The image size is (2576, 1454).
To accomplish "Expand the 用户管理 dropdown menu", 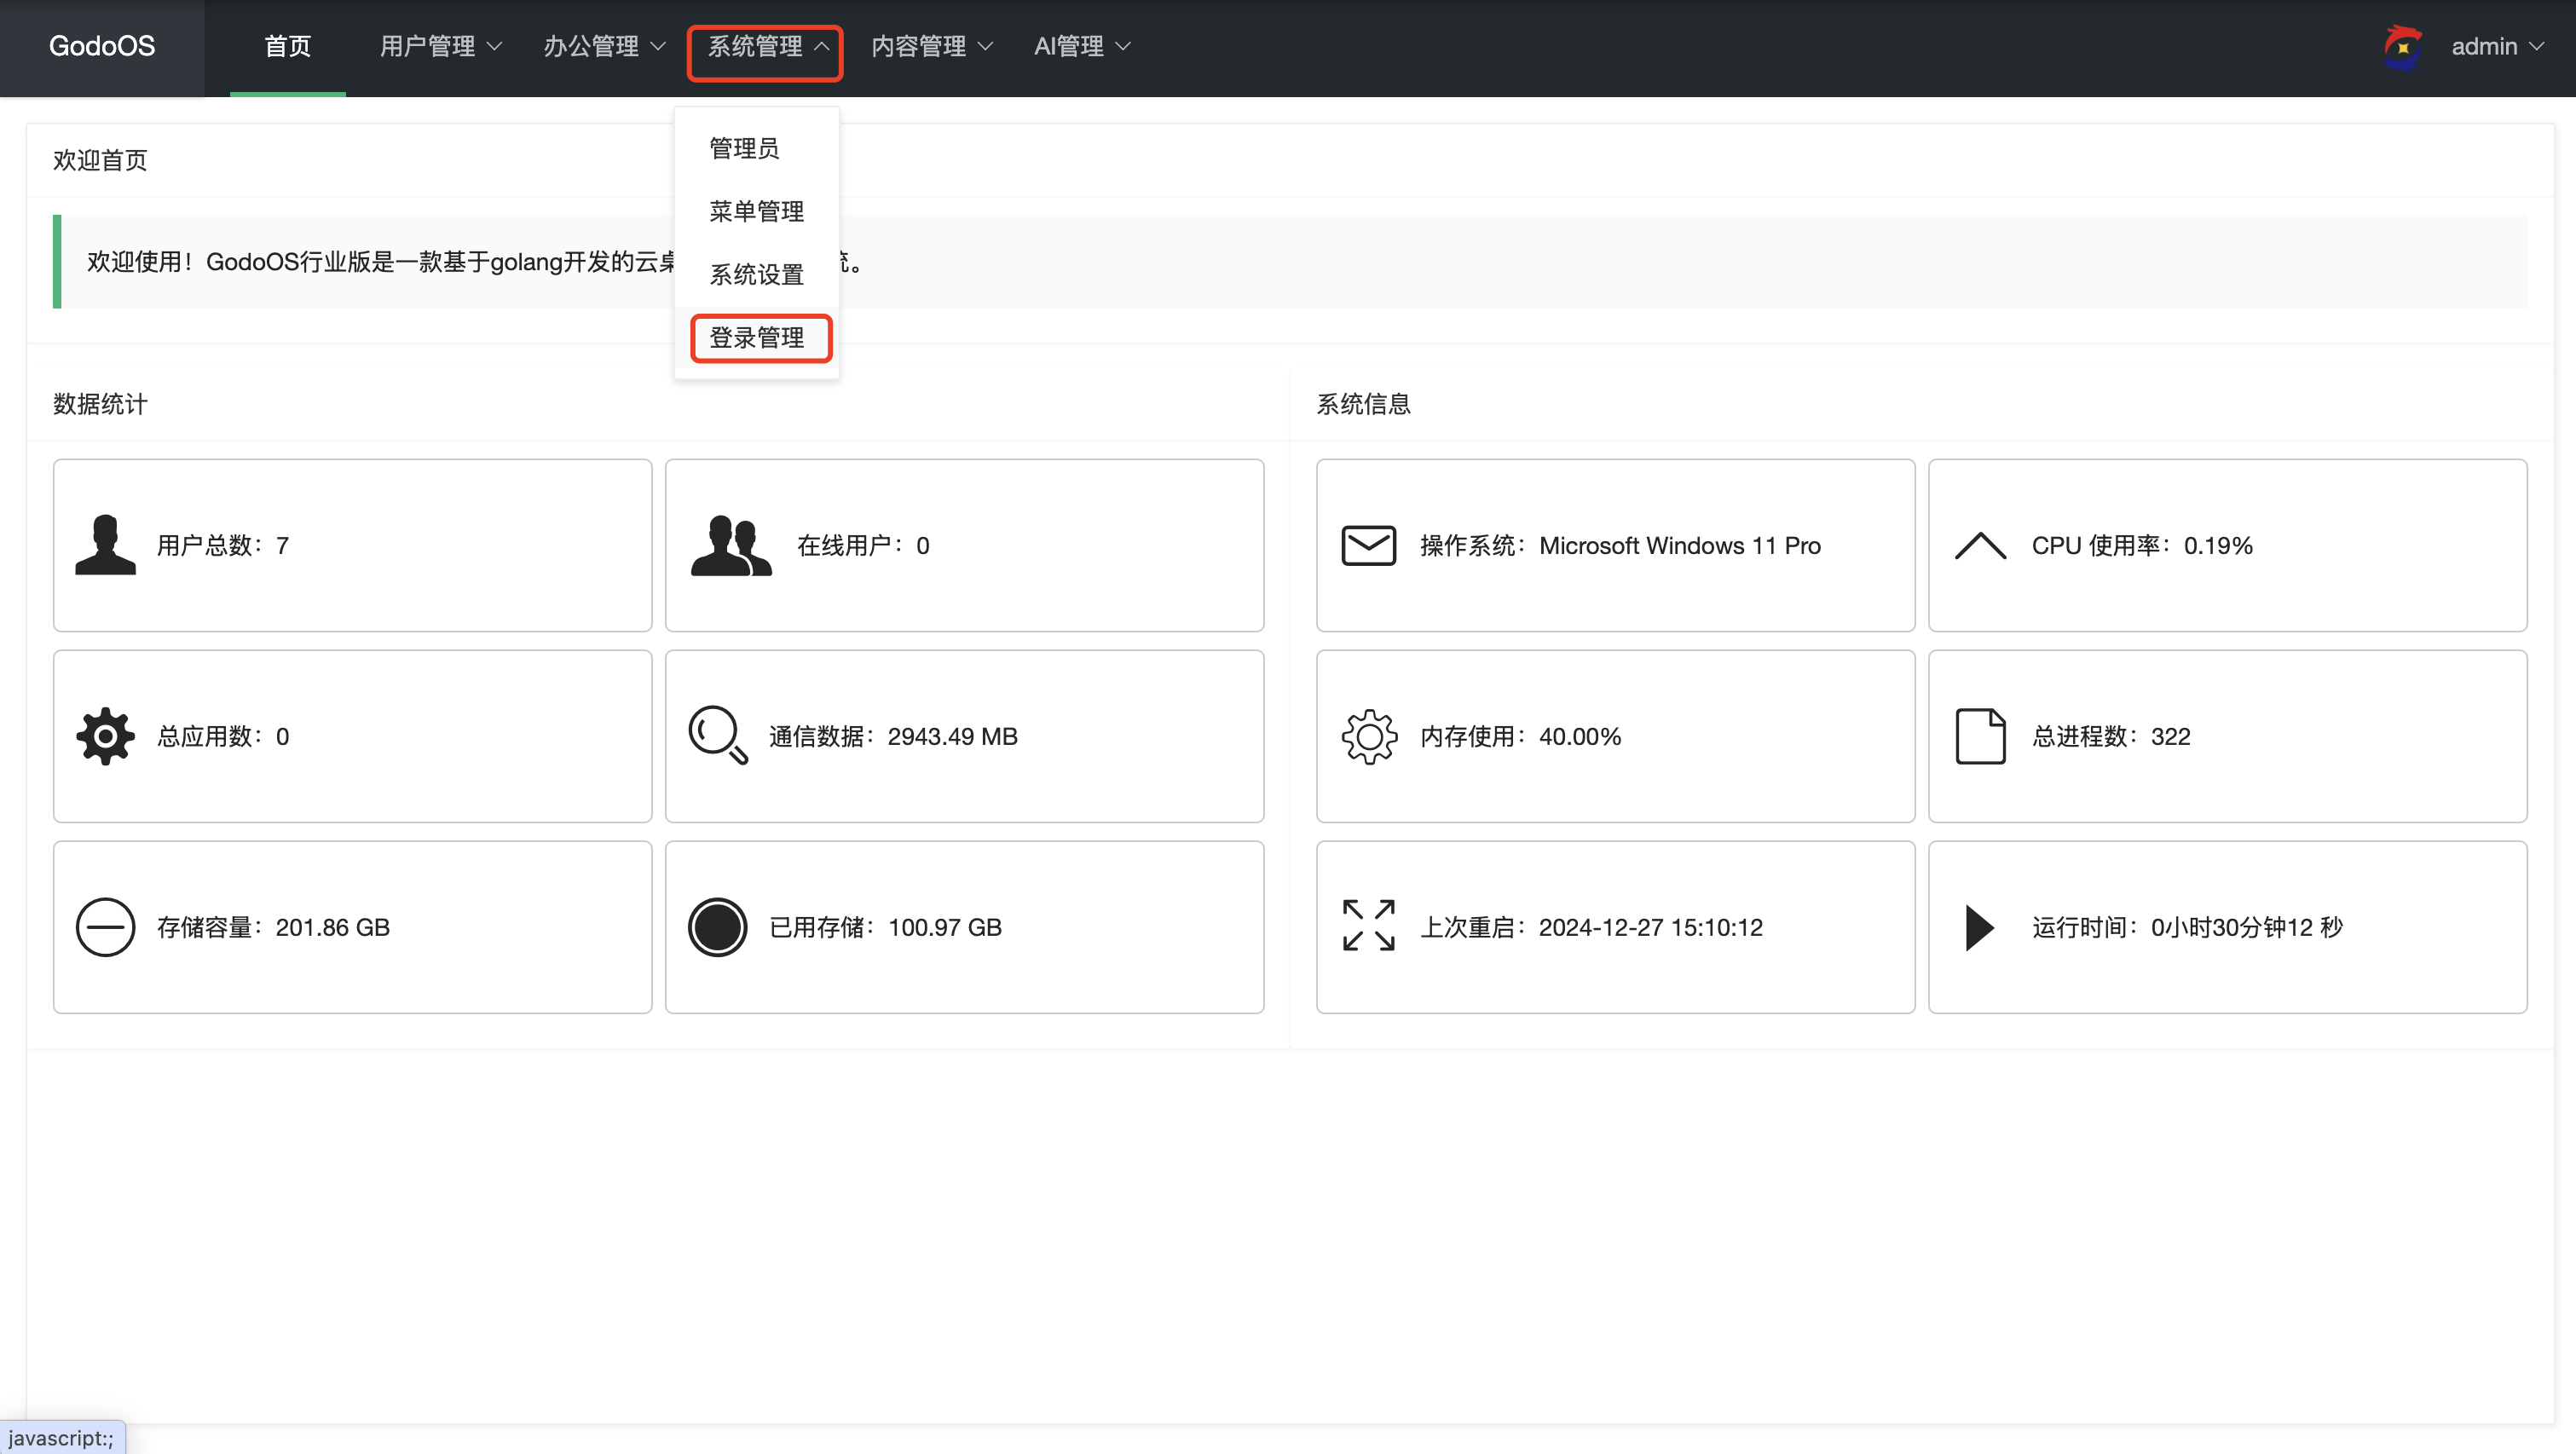I will click(x=438, y=46).
